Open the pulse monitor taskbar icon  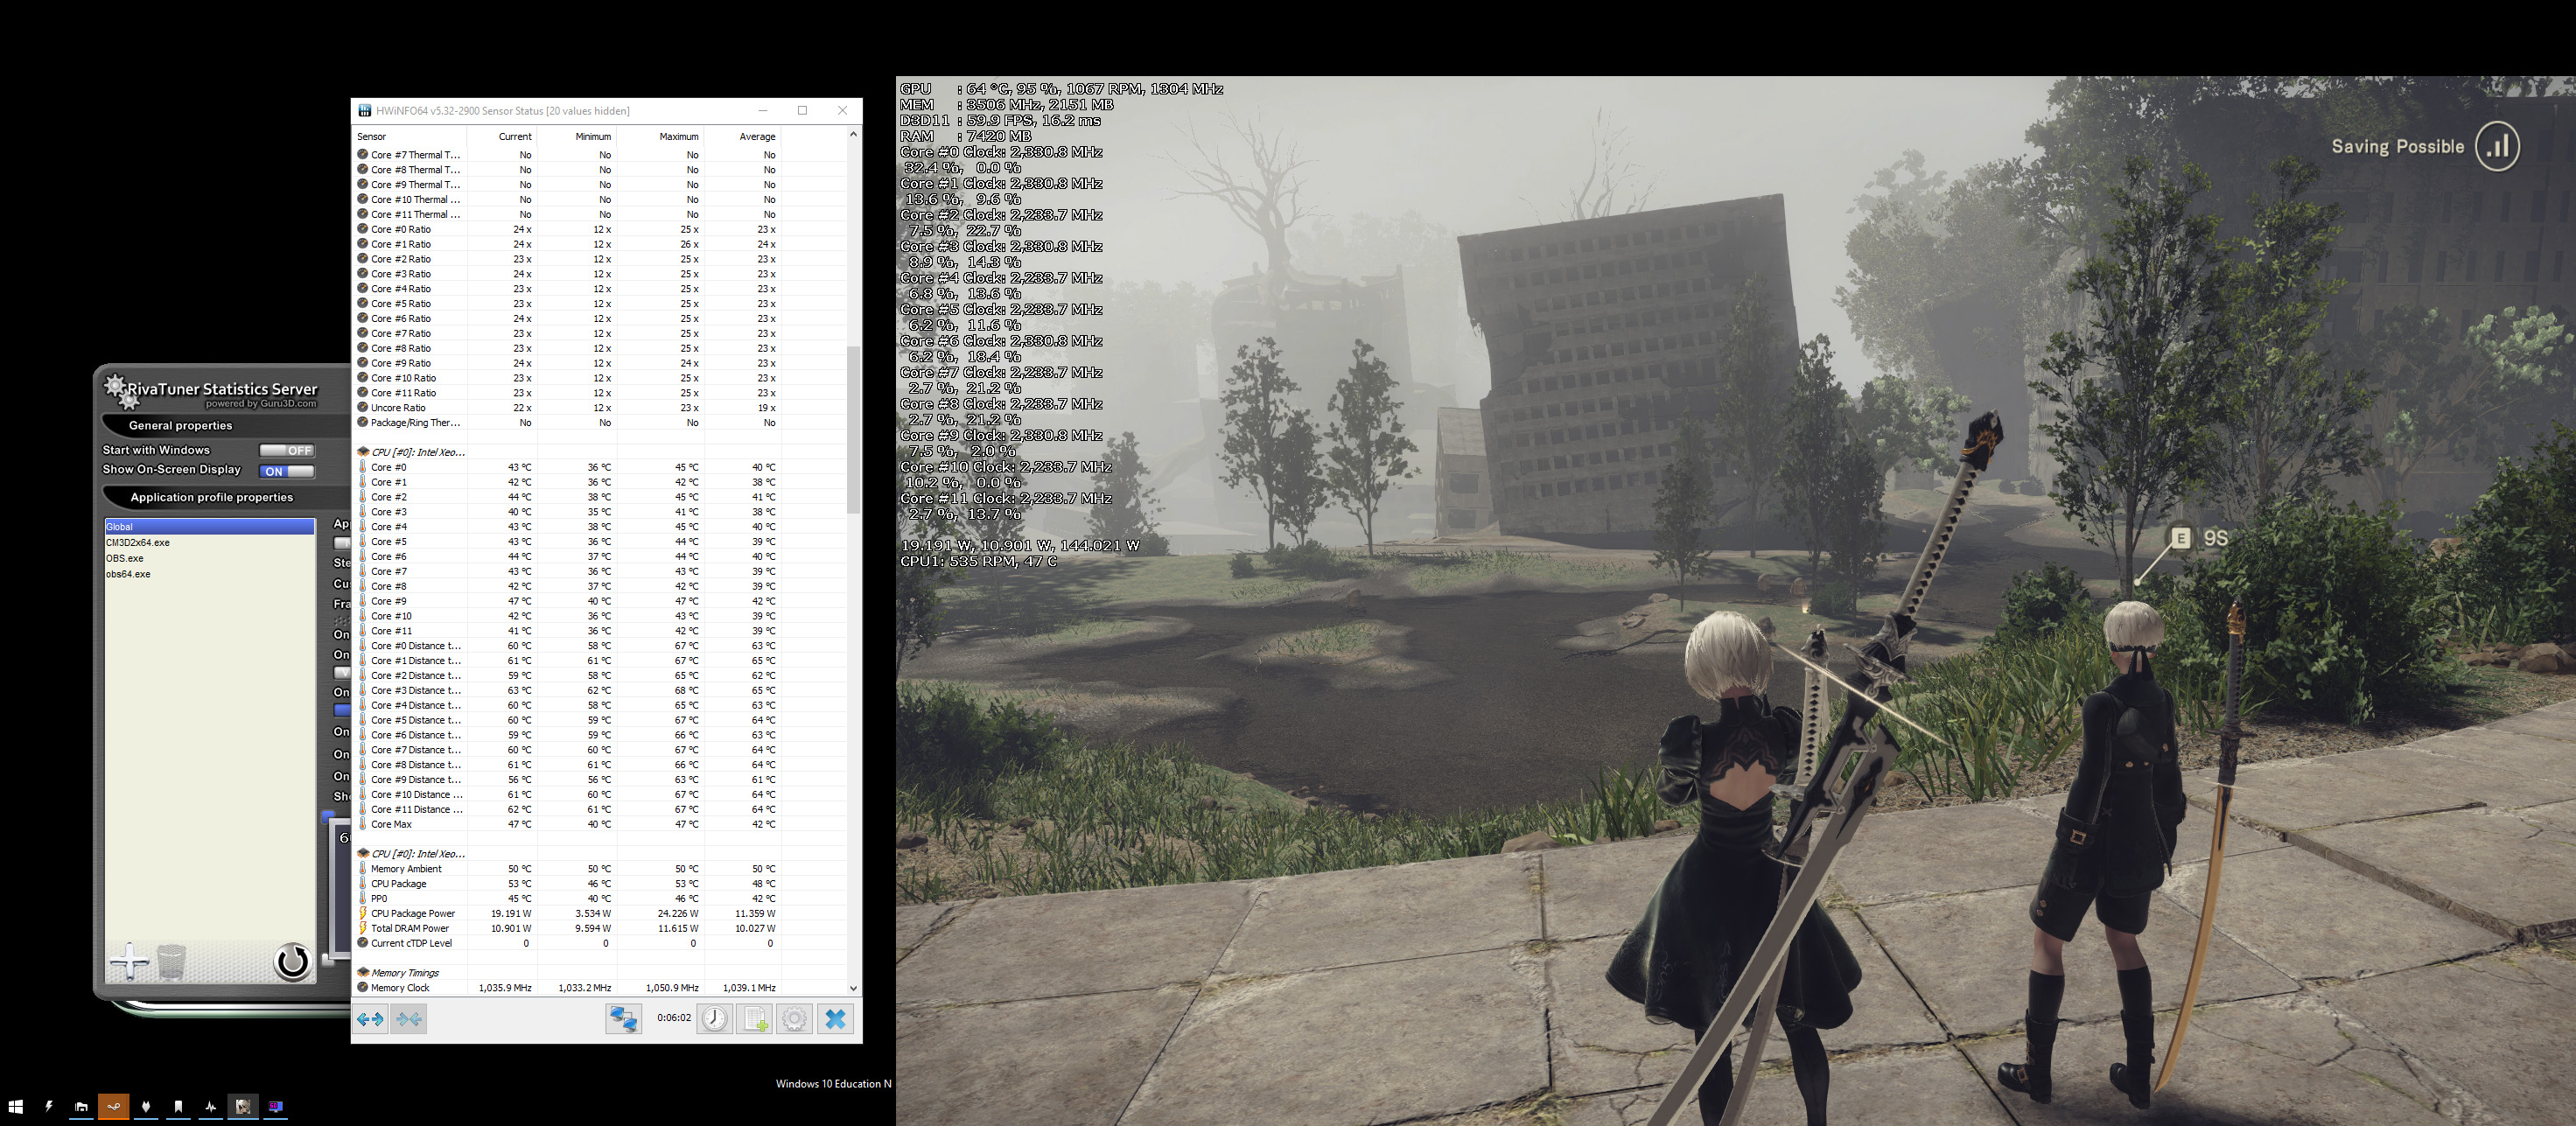click(210, 1106)
